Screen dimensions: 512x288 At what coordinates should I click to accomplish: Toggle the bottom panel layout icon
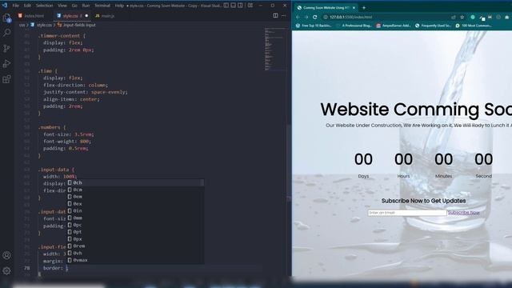tap(233, 6)
